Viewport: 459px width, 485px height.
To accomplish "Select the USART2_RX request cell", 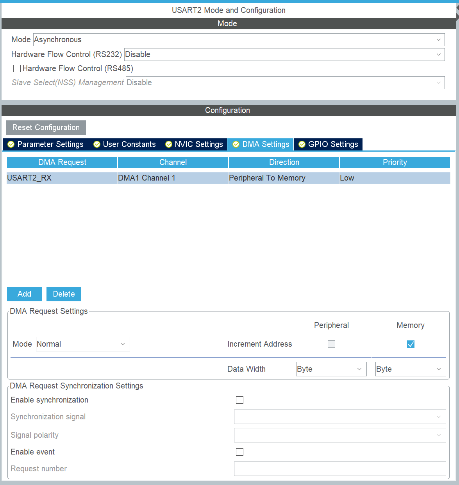I will click(62, 178).
